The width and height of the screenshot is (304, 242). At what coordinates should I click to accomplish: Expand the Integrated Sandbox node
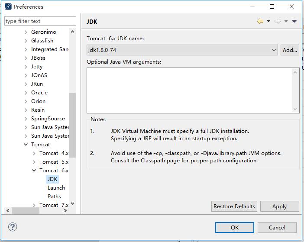(26, 49)
